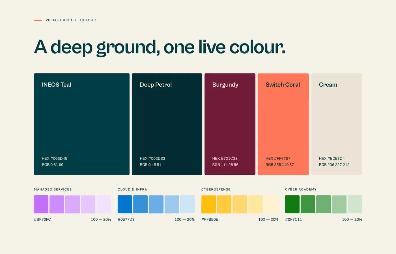Pick the lightest Cloud & Infra blue swatch

188,204
